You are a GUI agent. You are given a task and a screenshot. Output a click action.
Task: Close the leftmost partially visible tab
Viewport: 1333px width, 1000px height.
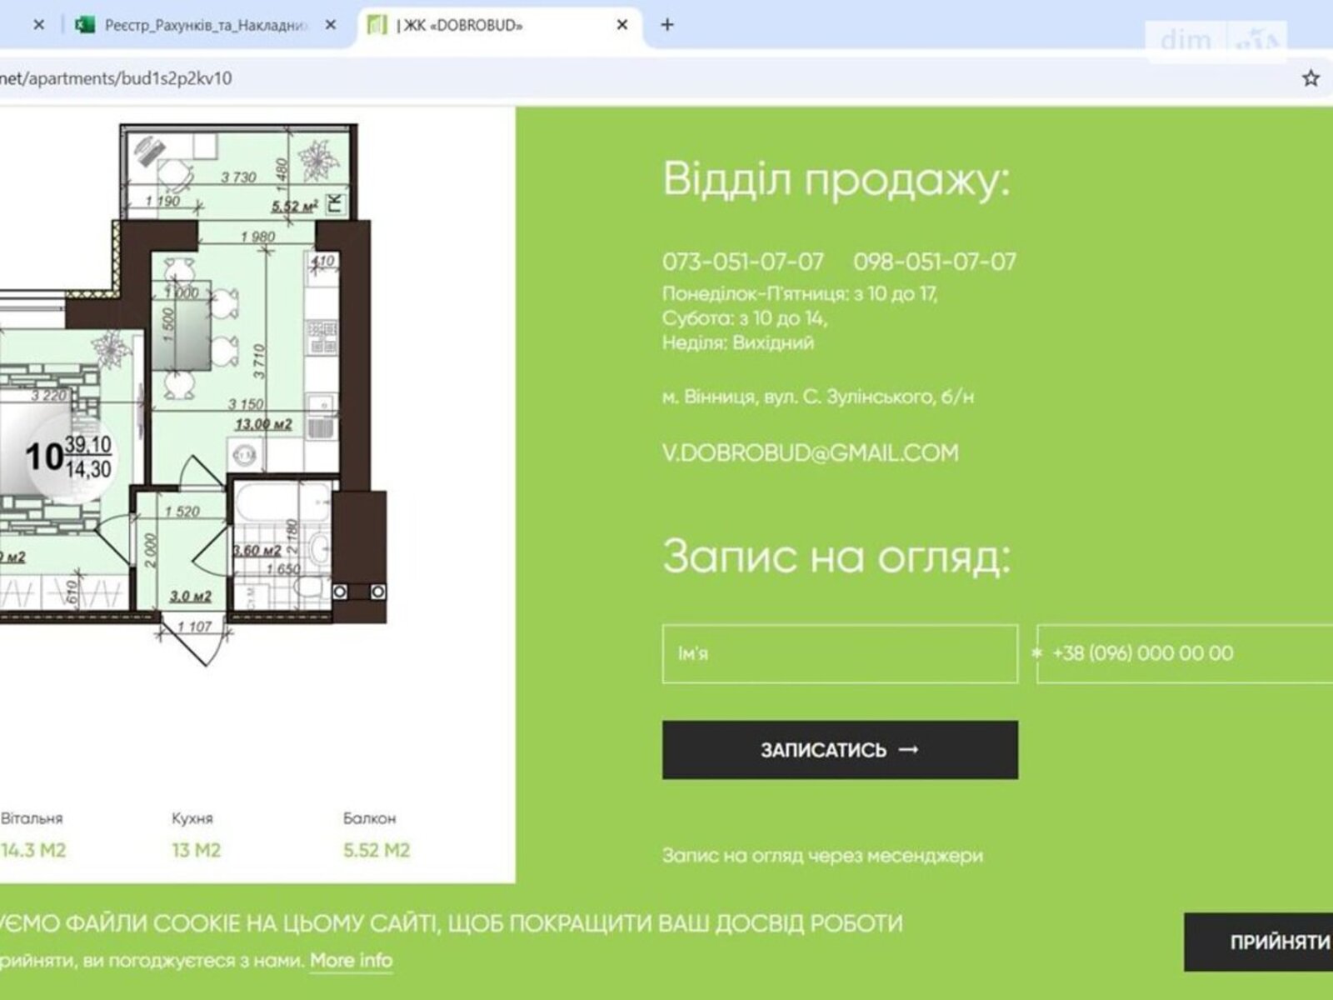[38, 25]
